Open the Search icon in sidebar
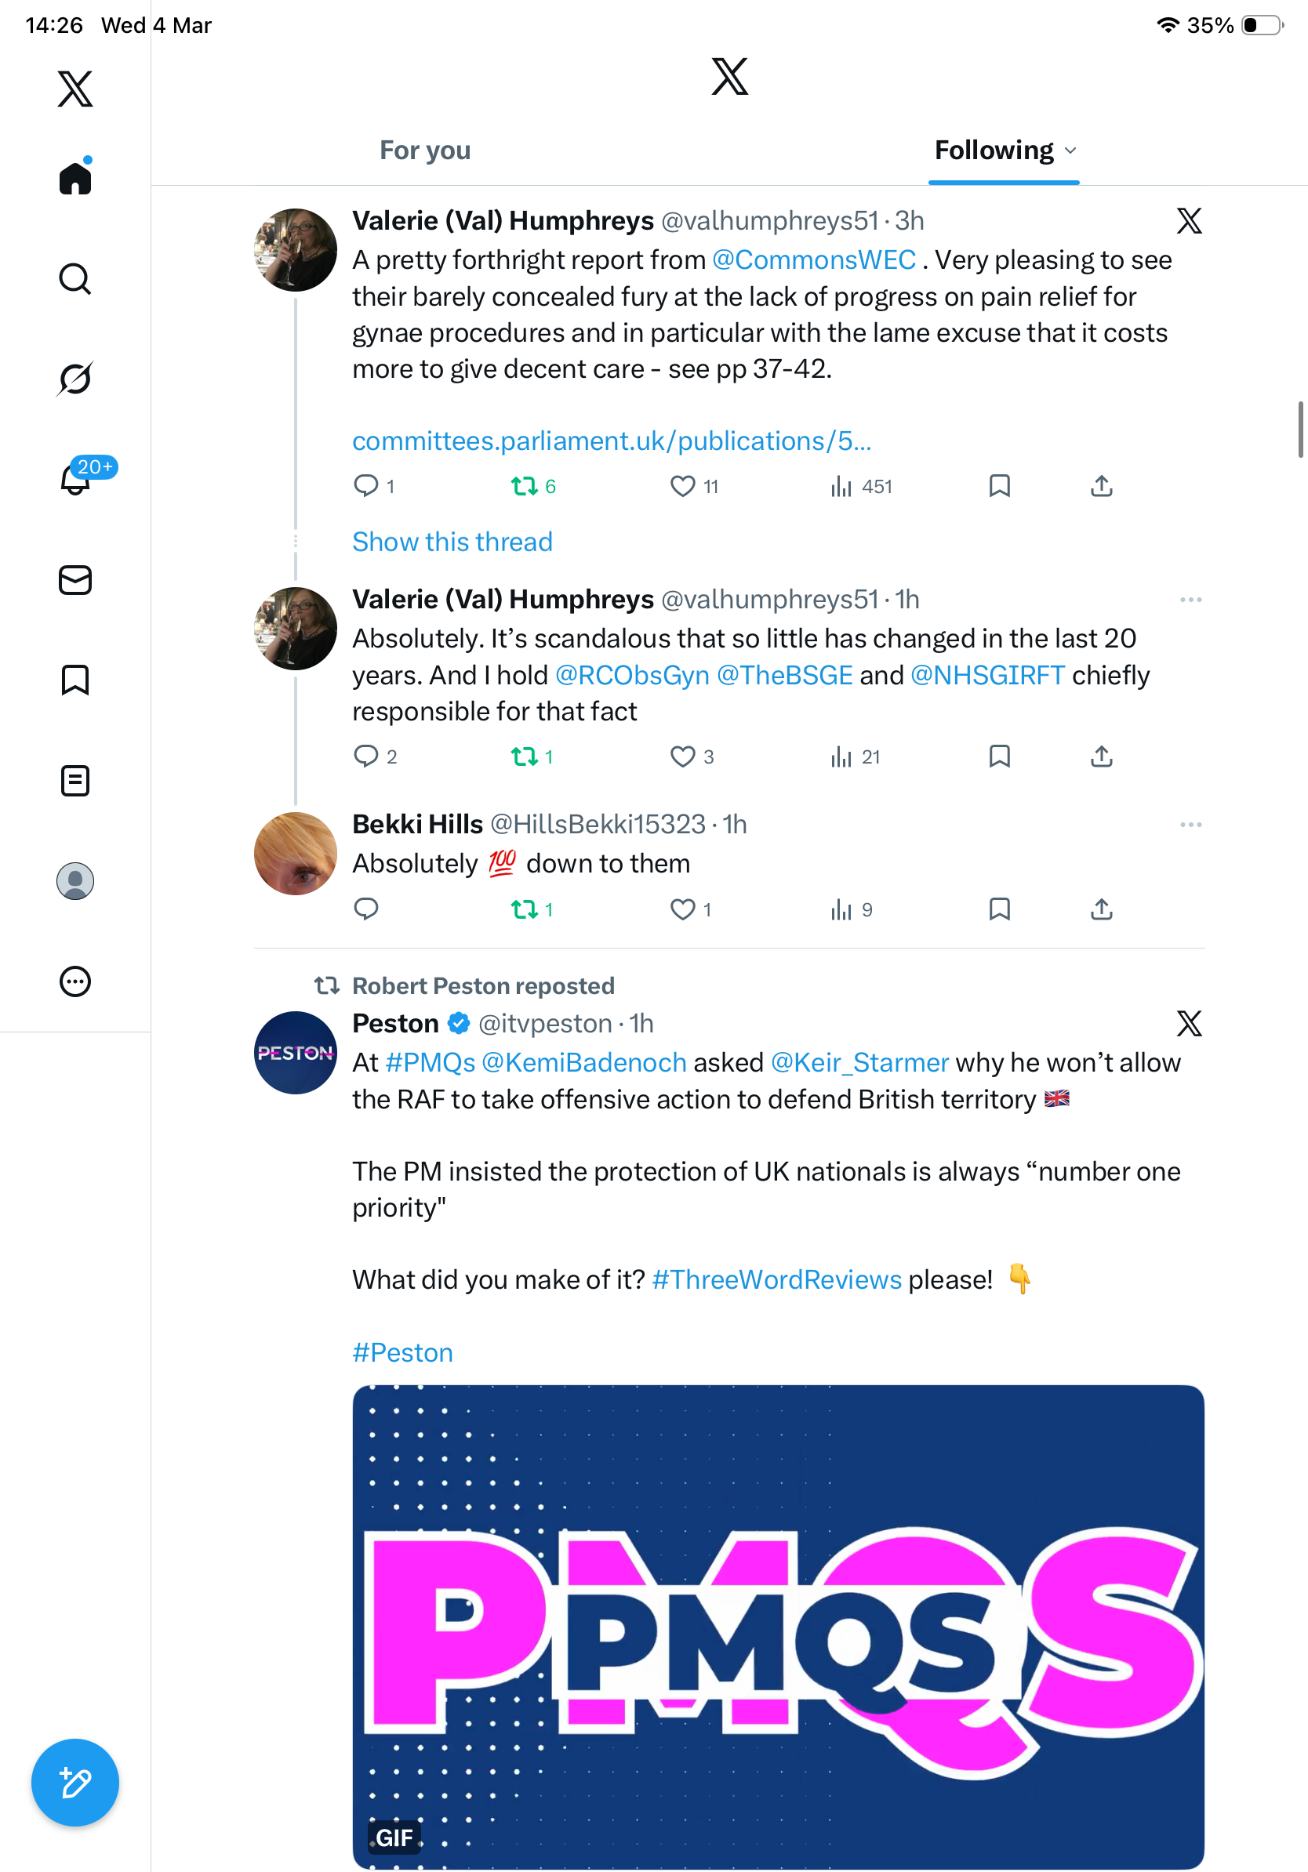Viewport: 1308px width, 1872px height. [x=75, y=279]
